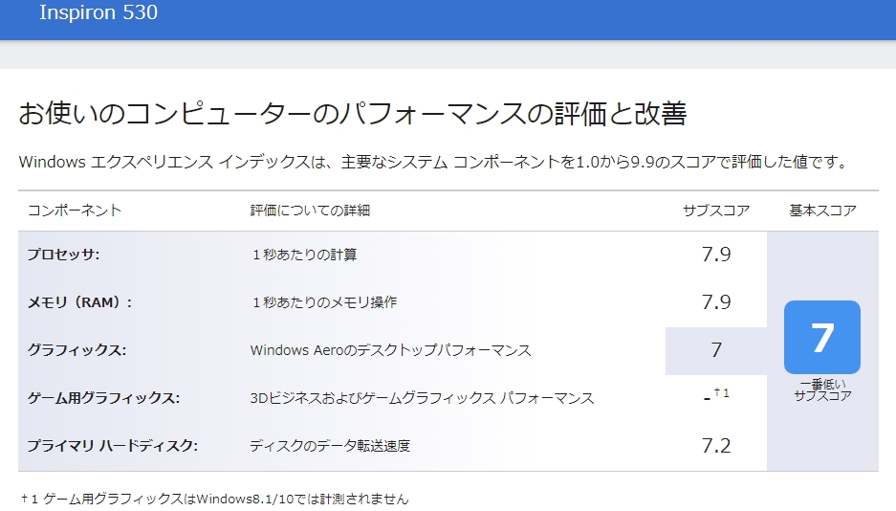Click the ディスクのデータ転送速度 detail text
The image size is (896, 511).
(x=330, y=445)
